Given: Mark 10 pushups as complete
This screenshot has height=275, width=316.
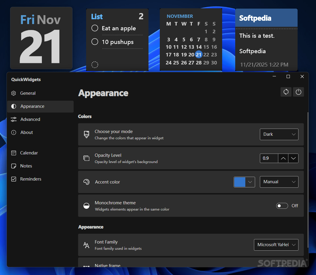Looking at the screenshot, I should [95, 42].
